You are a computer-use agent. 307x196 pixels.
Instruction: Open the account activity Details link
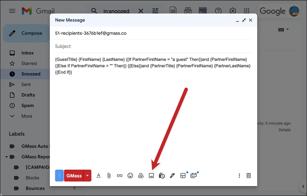point(284,130)
